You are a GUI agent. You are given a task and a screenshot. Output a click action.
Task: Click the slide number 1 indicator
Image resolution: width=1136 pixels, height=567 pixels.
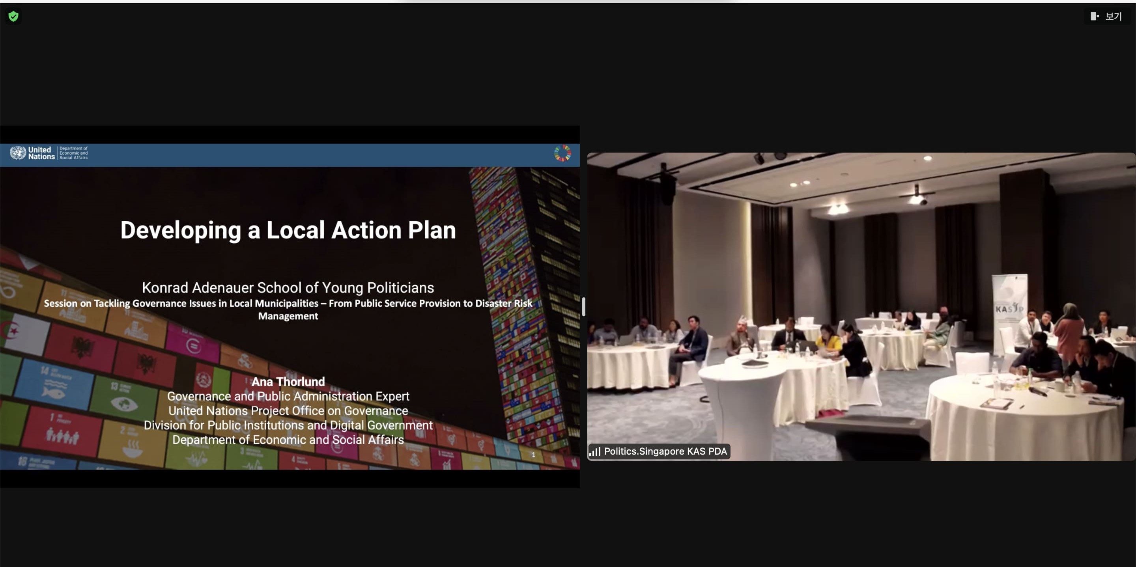(533, 455)
